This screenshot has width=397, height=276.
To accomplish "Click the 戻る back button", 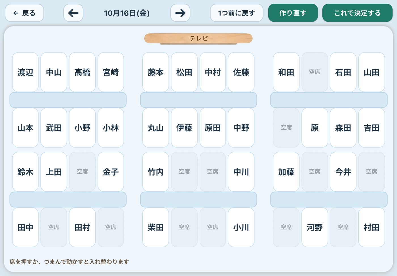I will 24,13.
